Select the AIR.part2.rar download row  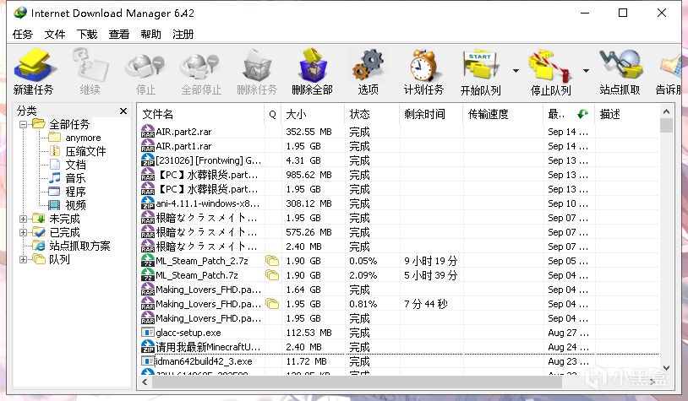point(398,132)
